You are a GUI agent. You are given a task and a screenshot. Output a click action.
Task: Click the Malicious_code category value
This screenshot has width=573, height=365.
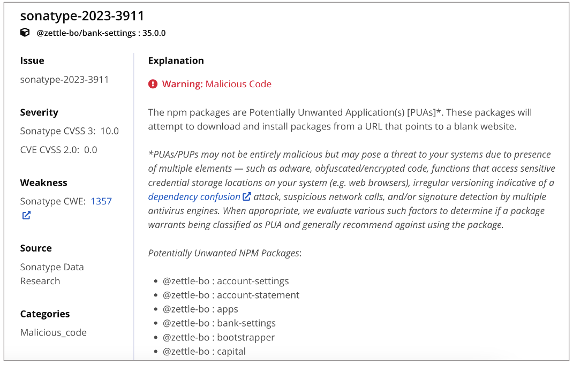pos(54,332)
